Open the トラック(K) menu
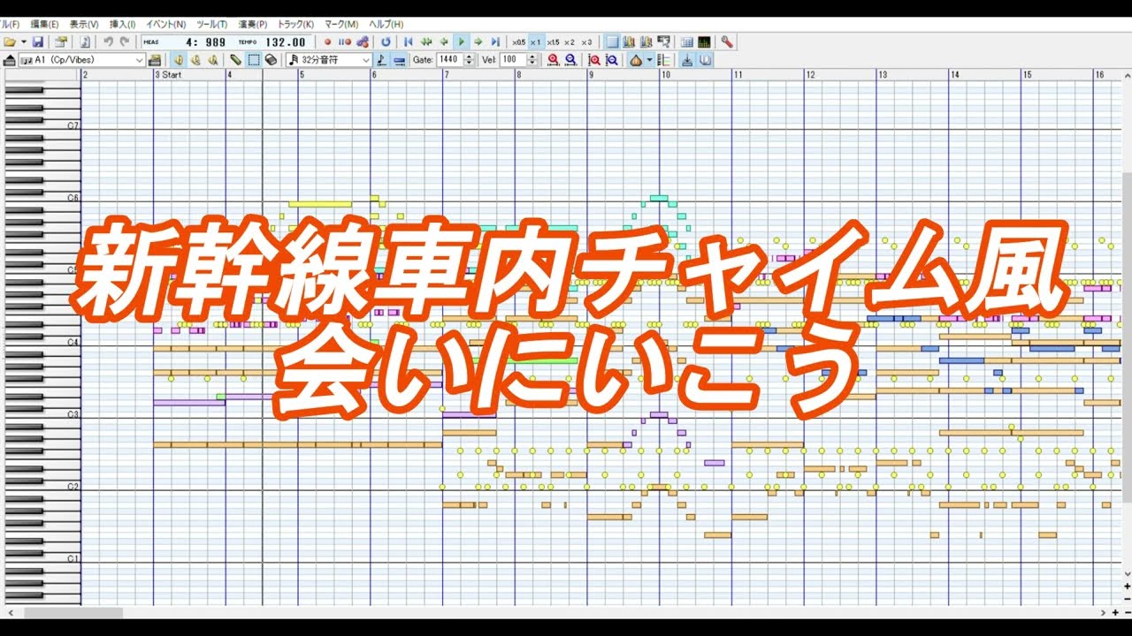Image resolution: width=1132 pixels, height=636 pixels. 295,24
